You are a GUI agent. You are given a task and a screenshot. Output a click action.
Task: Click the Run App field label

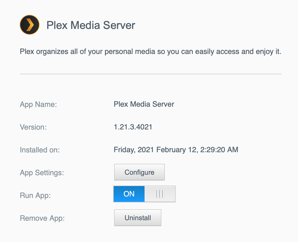click(x=35, y=195)
